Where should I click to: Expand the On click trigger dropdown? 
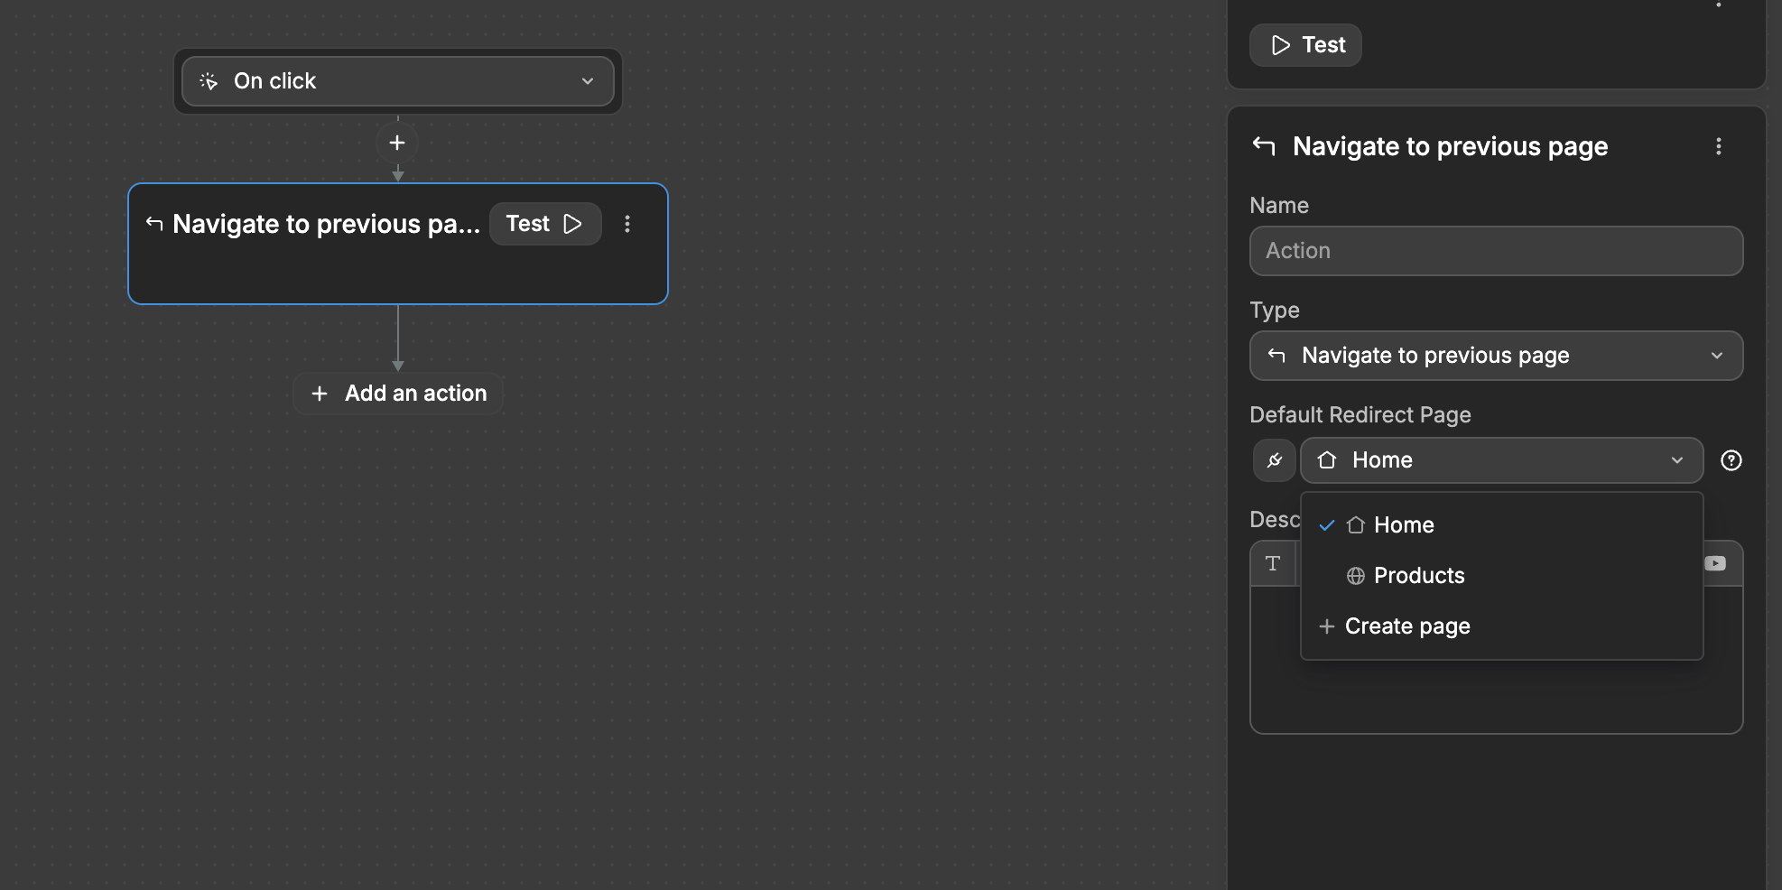[x=588, y=81]
